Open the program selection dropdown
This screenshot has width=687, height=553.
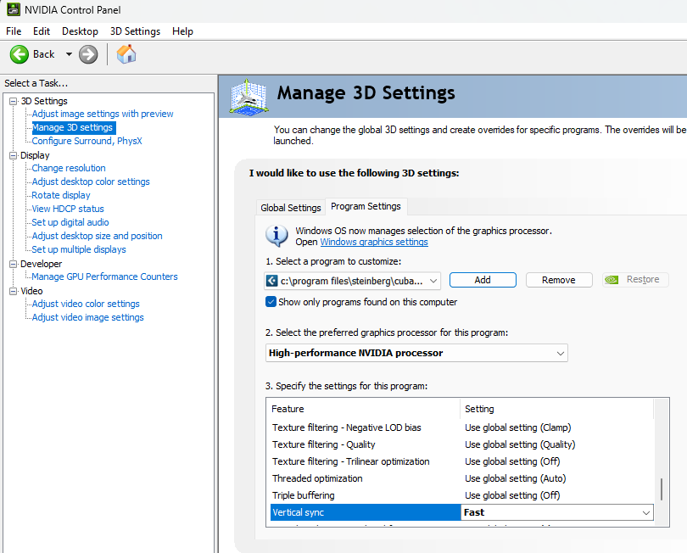pyautogui.click(x=433, y=280)
